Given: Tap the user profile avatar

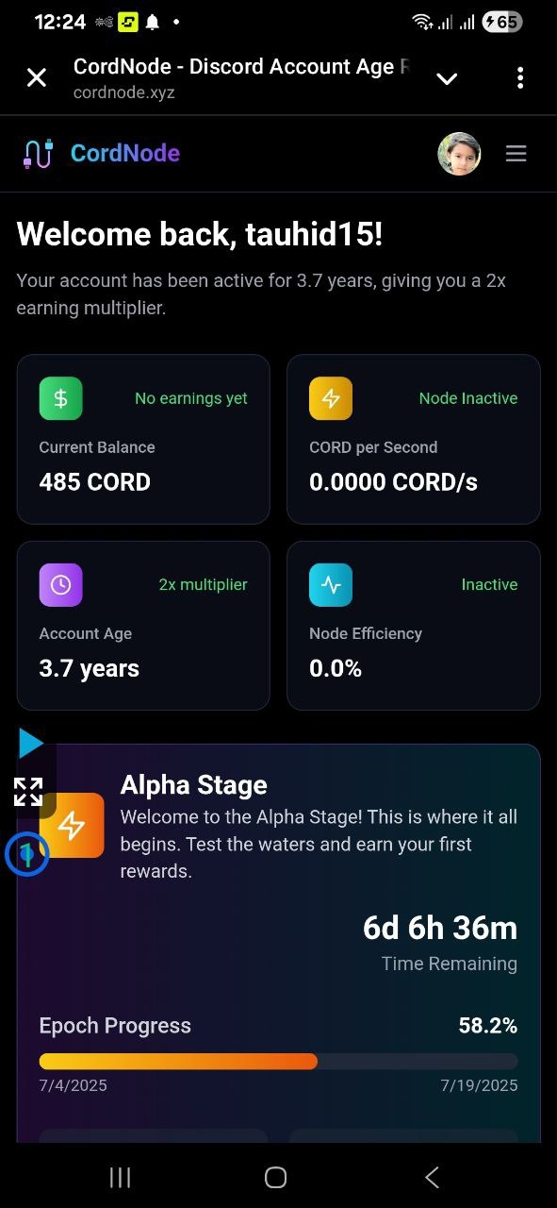Looking at the screenshot, I should pos(459,154).
